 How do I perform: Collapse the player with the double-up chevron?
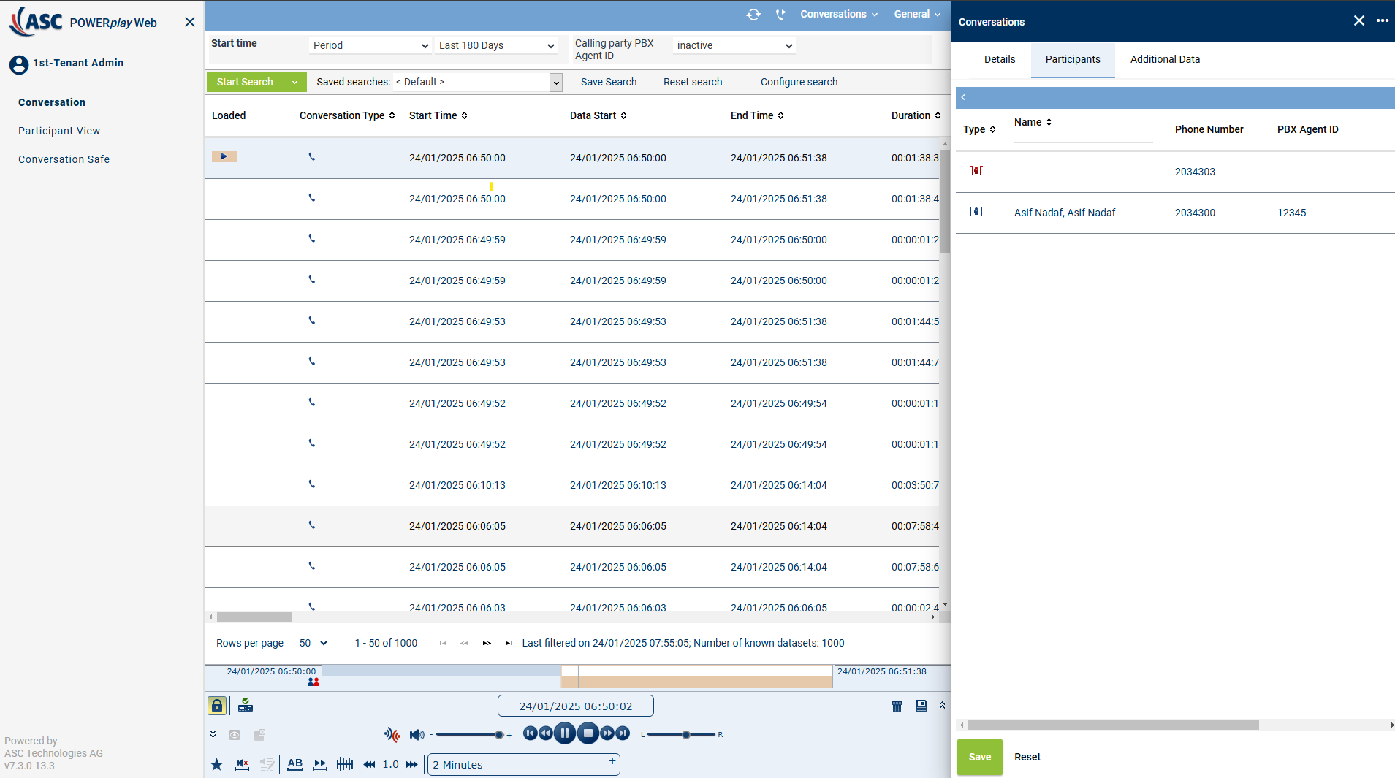[x=942, y=705]
